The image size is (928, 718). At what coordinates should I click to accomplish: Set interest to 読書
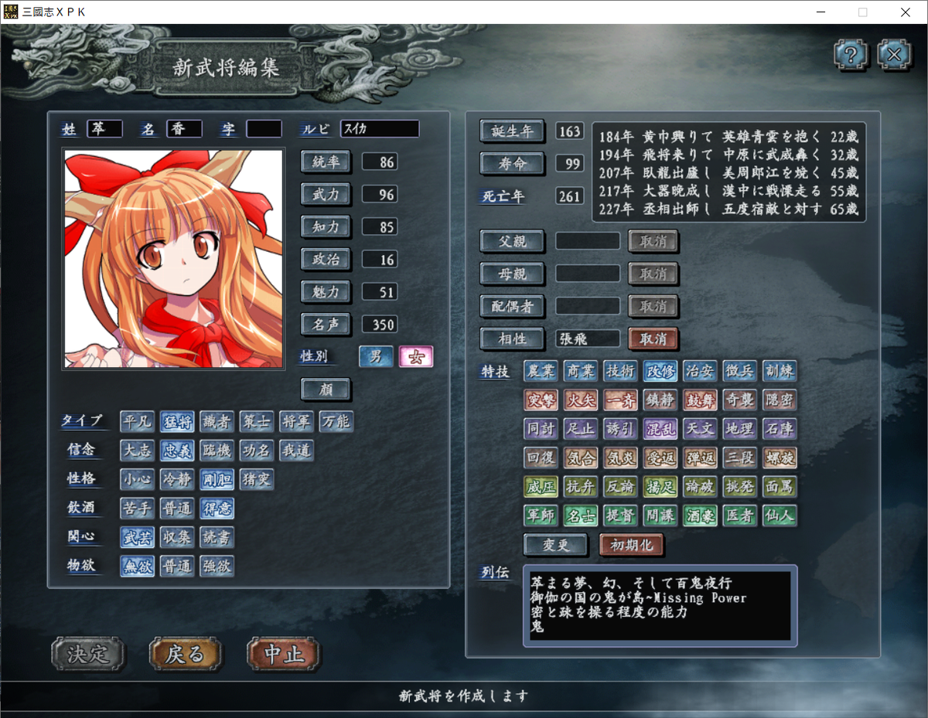[x=217, y=537]
